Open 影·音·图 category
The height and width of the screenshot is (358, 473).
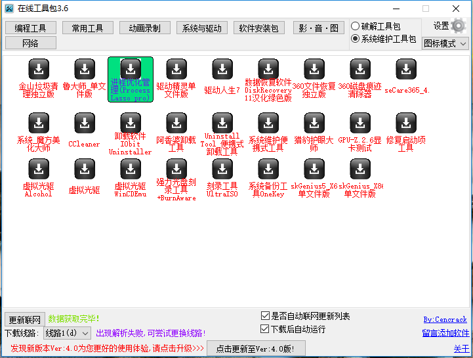pyautogui.click(x=319, y=28)
